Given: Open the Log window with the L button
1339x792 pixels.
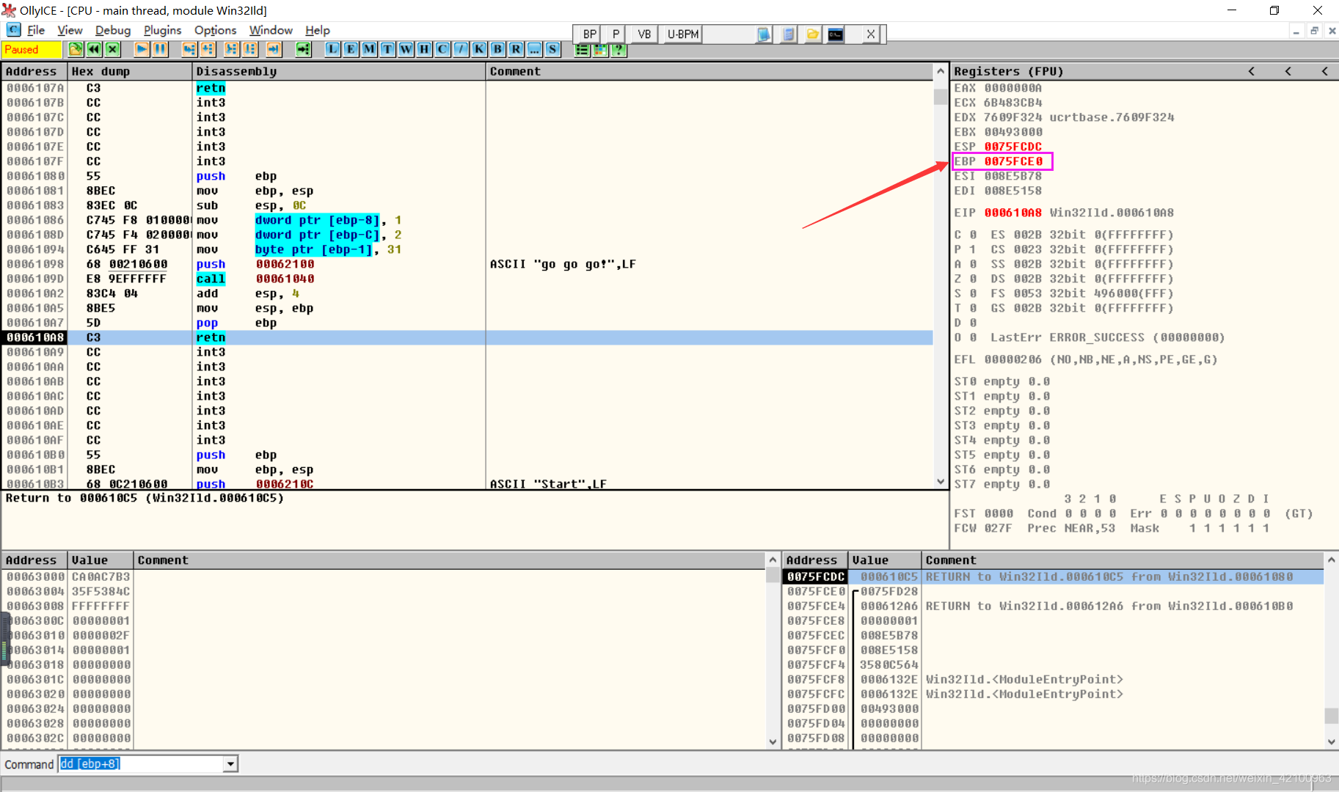Looking at the screenshot, I should [x=333, y=49].
